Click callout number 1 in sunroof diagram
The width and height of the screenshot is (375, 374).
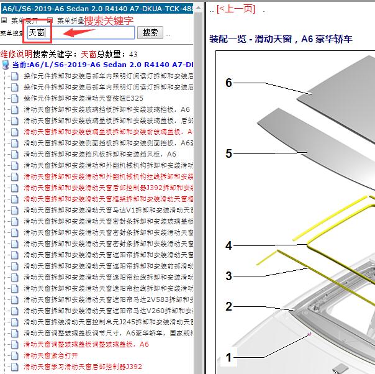[x=228, y=357]
